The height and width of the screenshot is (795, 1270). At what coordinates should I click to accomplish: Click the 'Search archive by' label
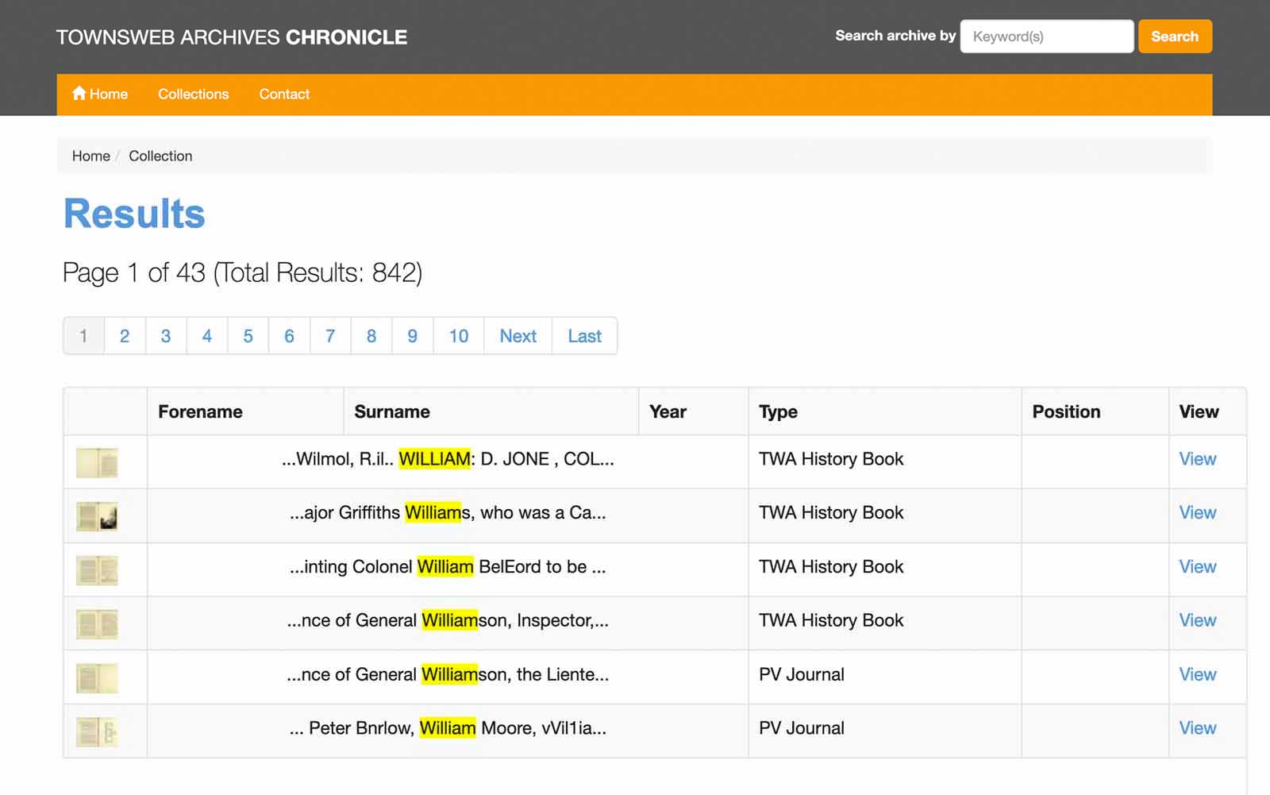[x=895, y=36]
